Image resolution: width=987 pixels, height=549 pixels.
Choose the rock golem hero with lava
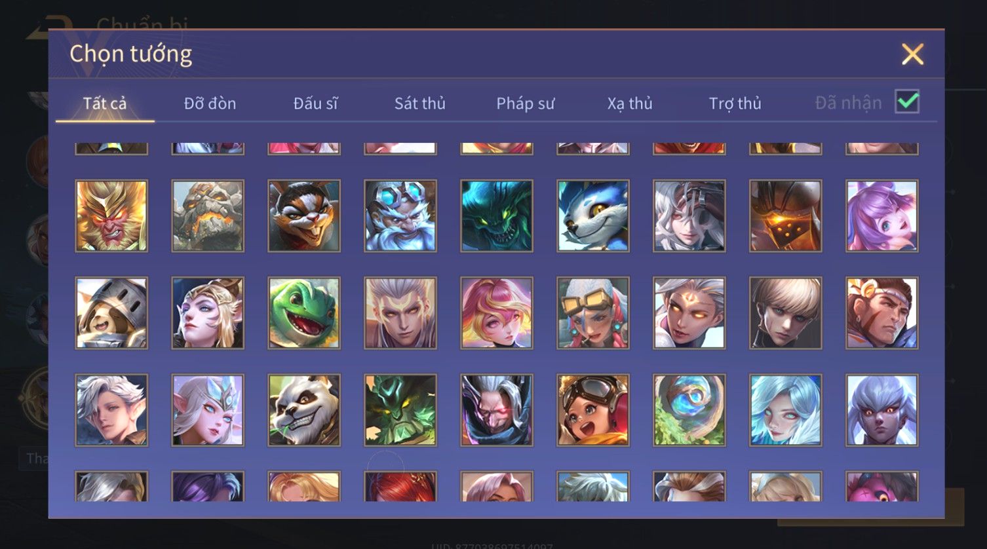click(x=208, y=216)
